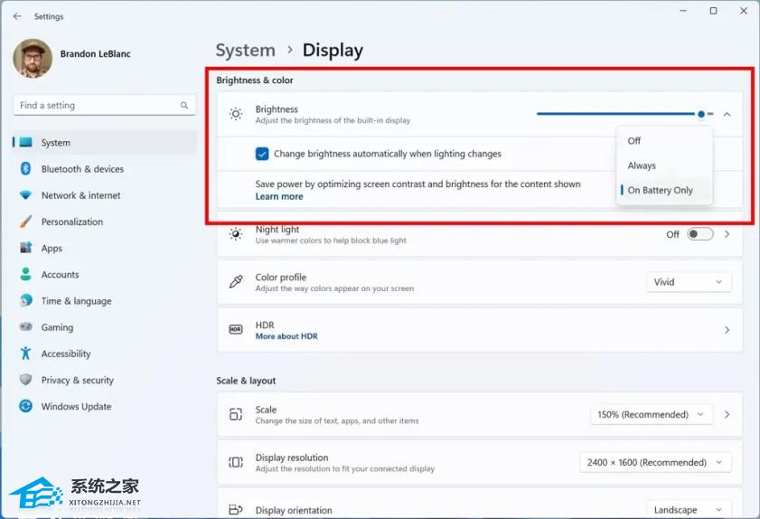Click the back arrow in Settings header
Viewport: 760px width, 519px height.
[x=17, y=16]
